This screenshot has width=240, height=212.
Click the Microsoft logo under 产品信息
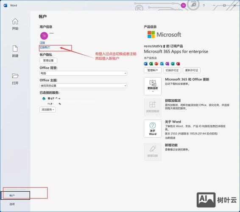click(164, 35)
